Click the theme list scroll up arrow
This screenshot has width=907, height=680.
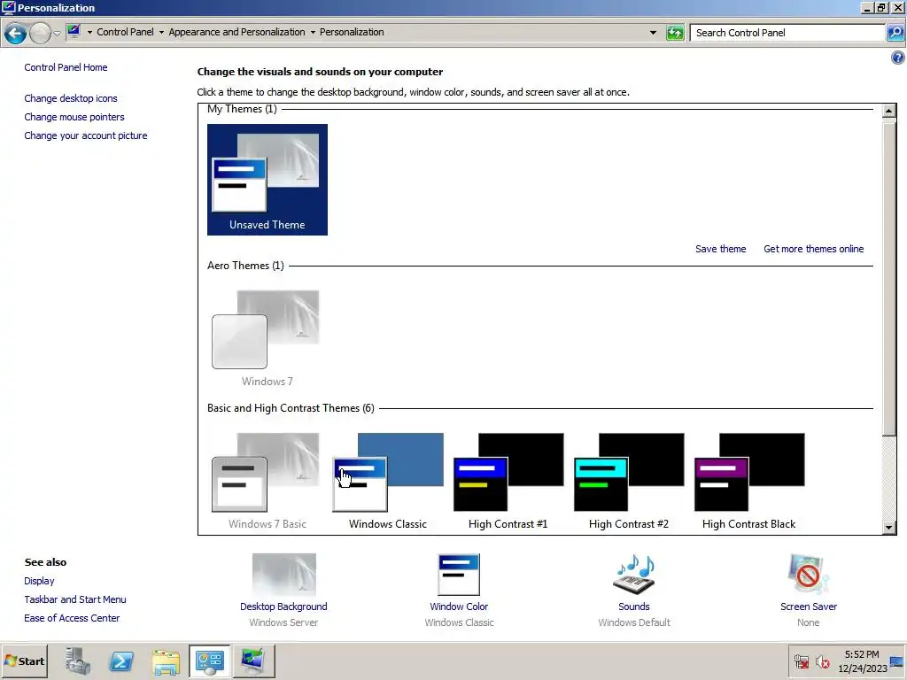[889, 111]
